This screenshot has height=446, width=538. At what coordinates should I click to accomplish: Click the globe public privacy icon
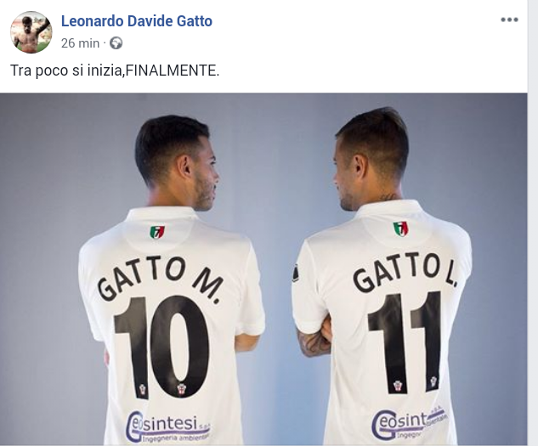pyautogui.click(x=116, y=43)
